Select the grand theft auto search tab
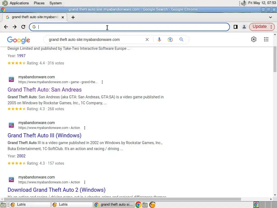This screenshot has height=208, width=277. coord(35,17)
